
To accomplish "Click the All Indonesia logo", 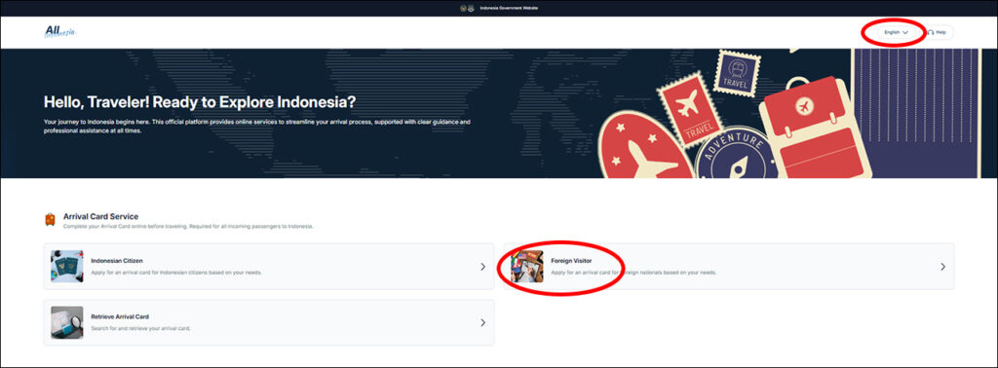I will coord(59,32).
